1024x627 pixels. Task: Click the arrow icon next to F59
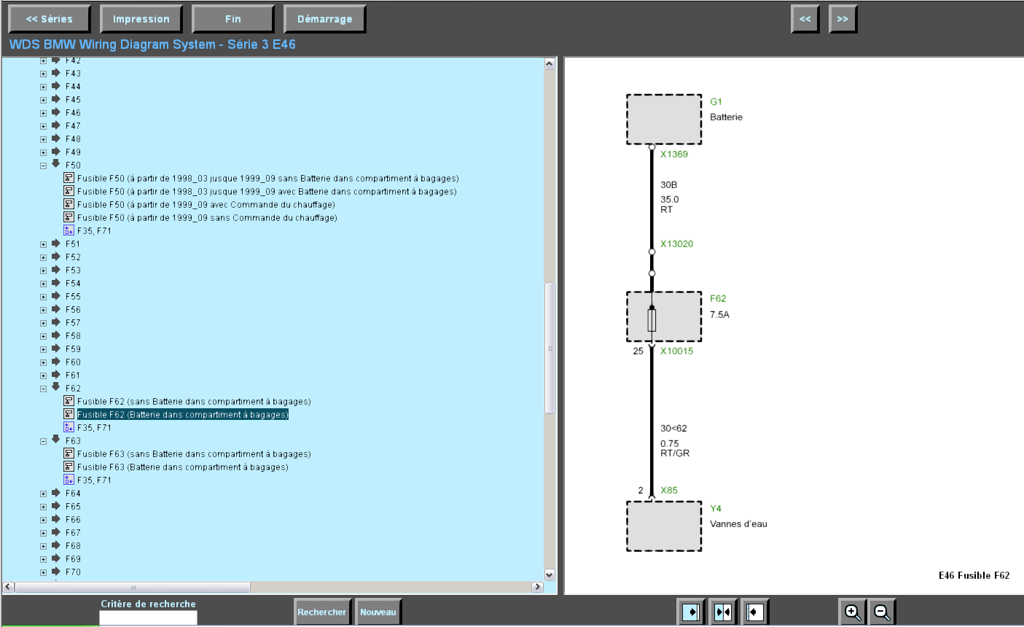(56, 348)
